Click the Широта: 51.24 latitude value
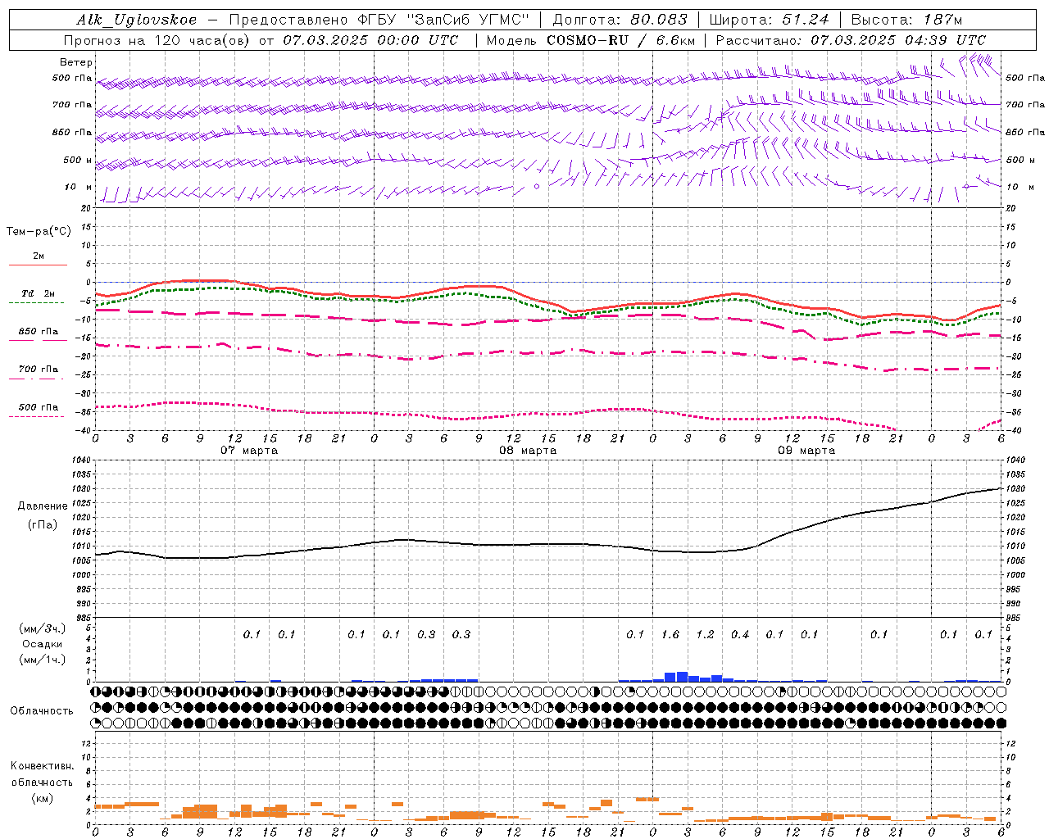Image resolution: width=1049 pixels, height=839 pixels. [769, 20]
